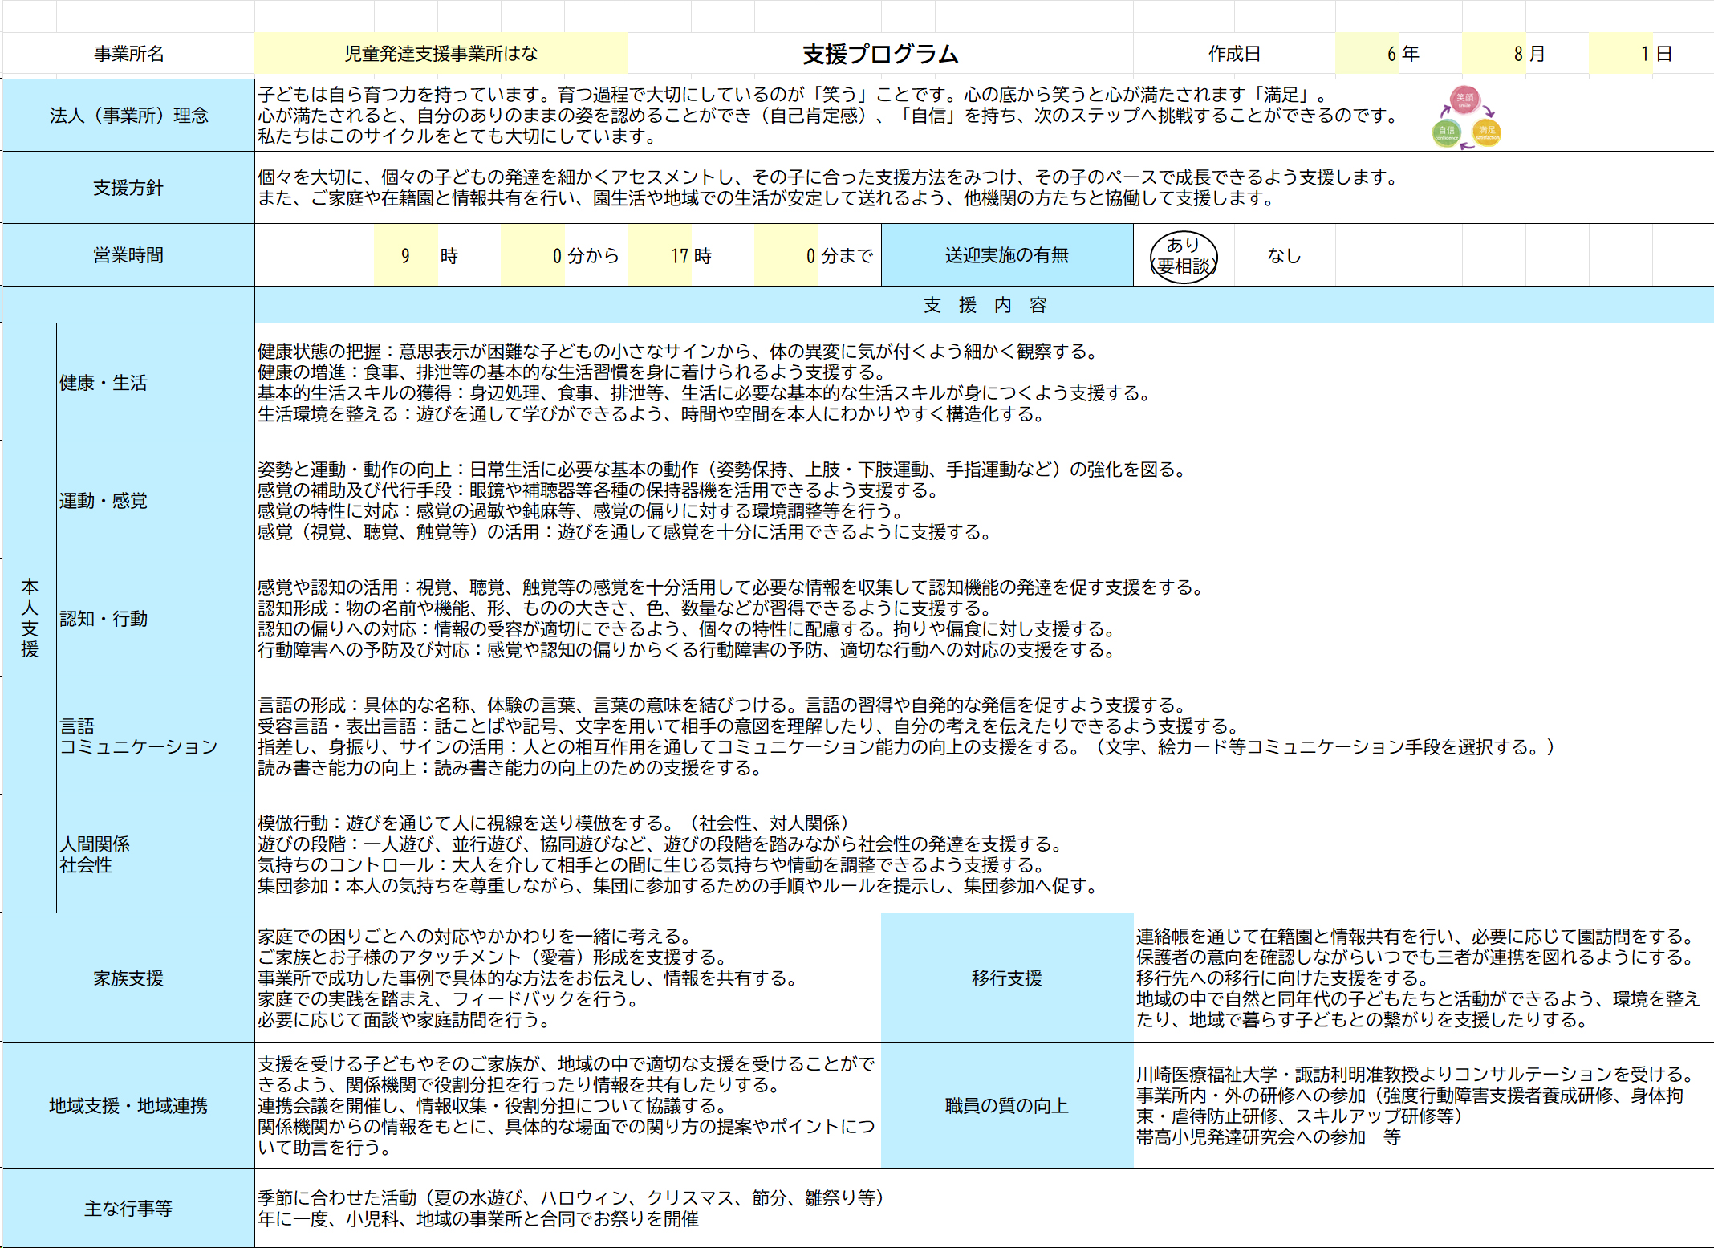
Task: Click the 送迎実施の有無 header cell
Action: [x=1007, y=255]
